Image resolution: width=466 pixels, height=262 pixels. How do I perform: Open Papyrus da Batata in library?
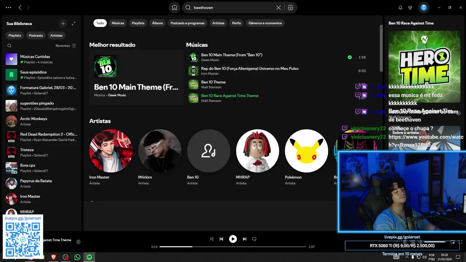point(42,183)
